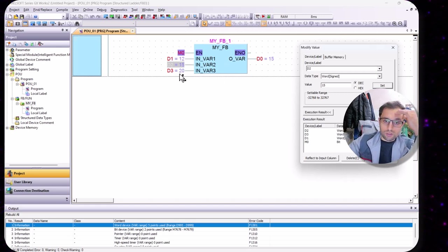Collapse the MY_FB tree node
Viewport: 448px width, 252px height.
coord(17,104)
